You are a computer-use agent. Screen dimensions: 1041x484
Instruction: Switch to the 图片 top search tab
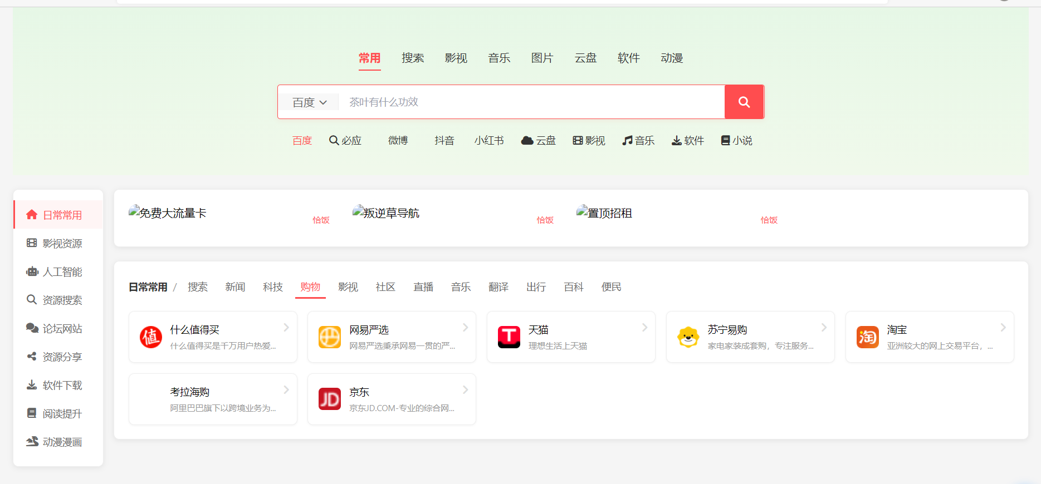pos(542,58)
